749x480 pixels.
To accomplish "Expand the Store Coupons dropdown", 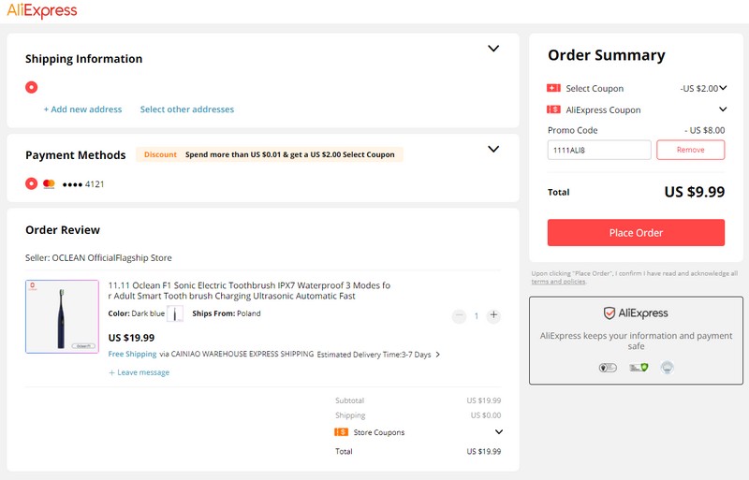I will click(499, 431).
